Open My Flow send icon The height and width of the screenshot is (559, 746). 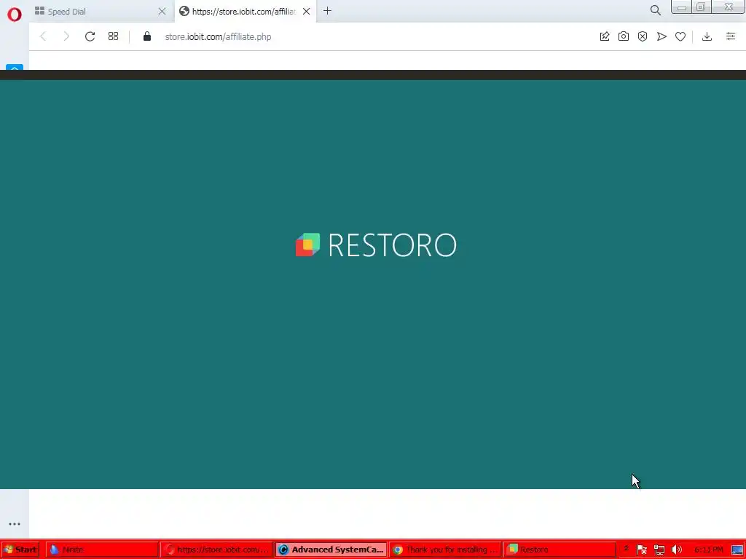661,36
